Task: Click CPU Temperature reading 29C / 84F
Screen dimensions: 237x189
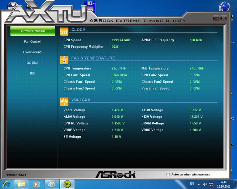Action: point(118,68)
